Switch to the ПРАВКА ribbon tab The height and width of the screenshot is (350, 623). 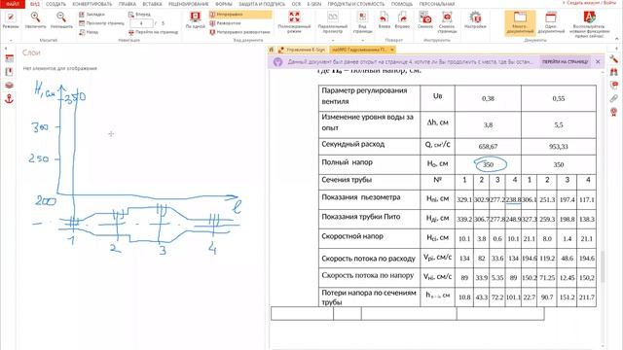(128, 4)
